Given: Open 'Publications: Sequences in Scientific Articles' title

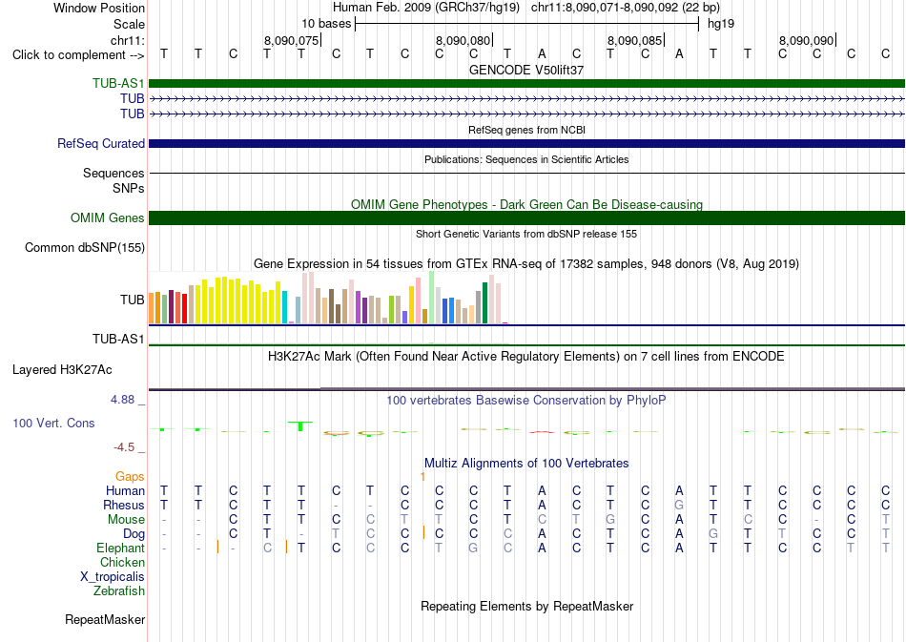Looking at the screenshot, I should (x=526, y=159).
